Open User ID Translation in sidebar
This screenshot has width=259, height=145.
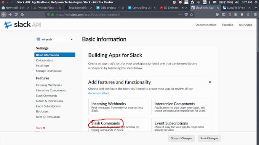(48, 117)
